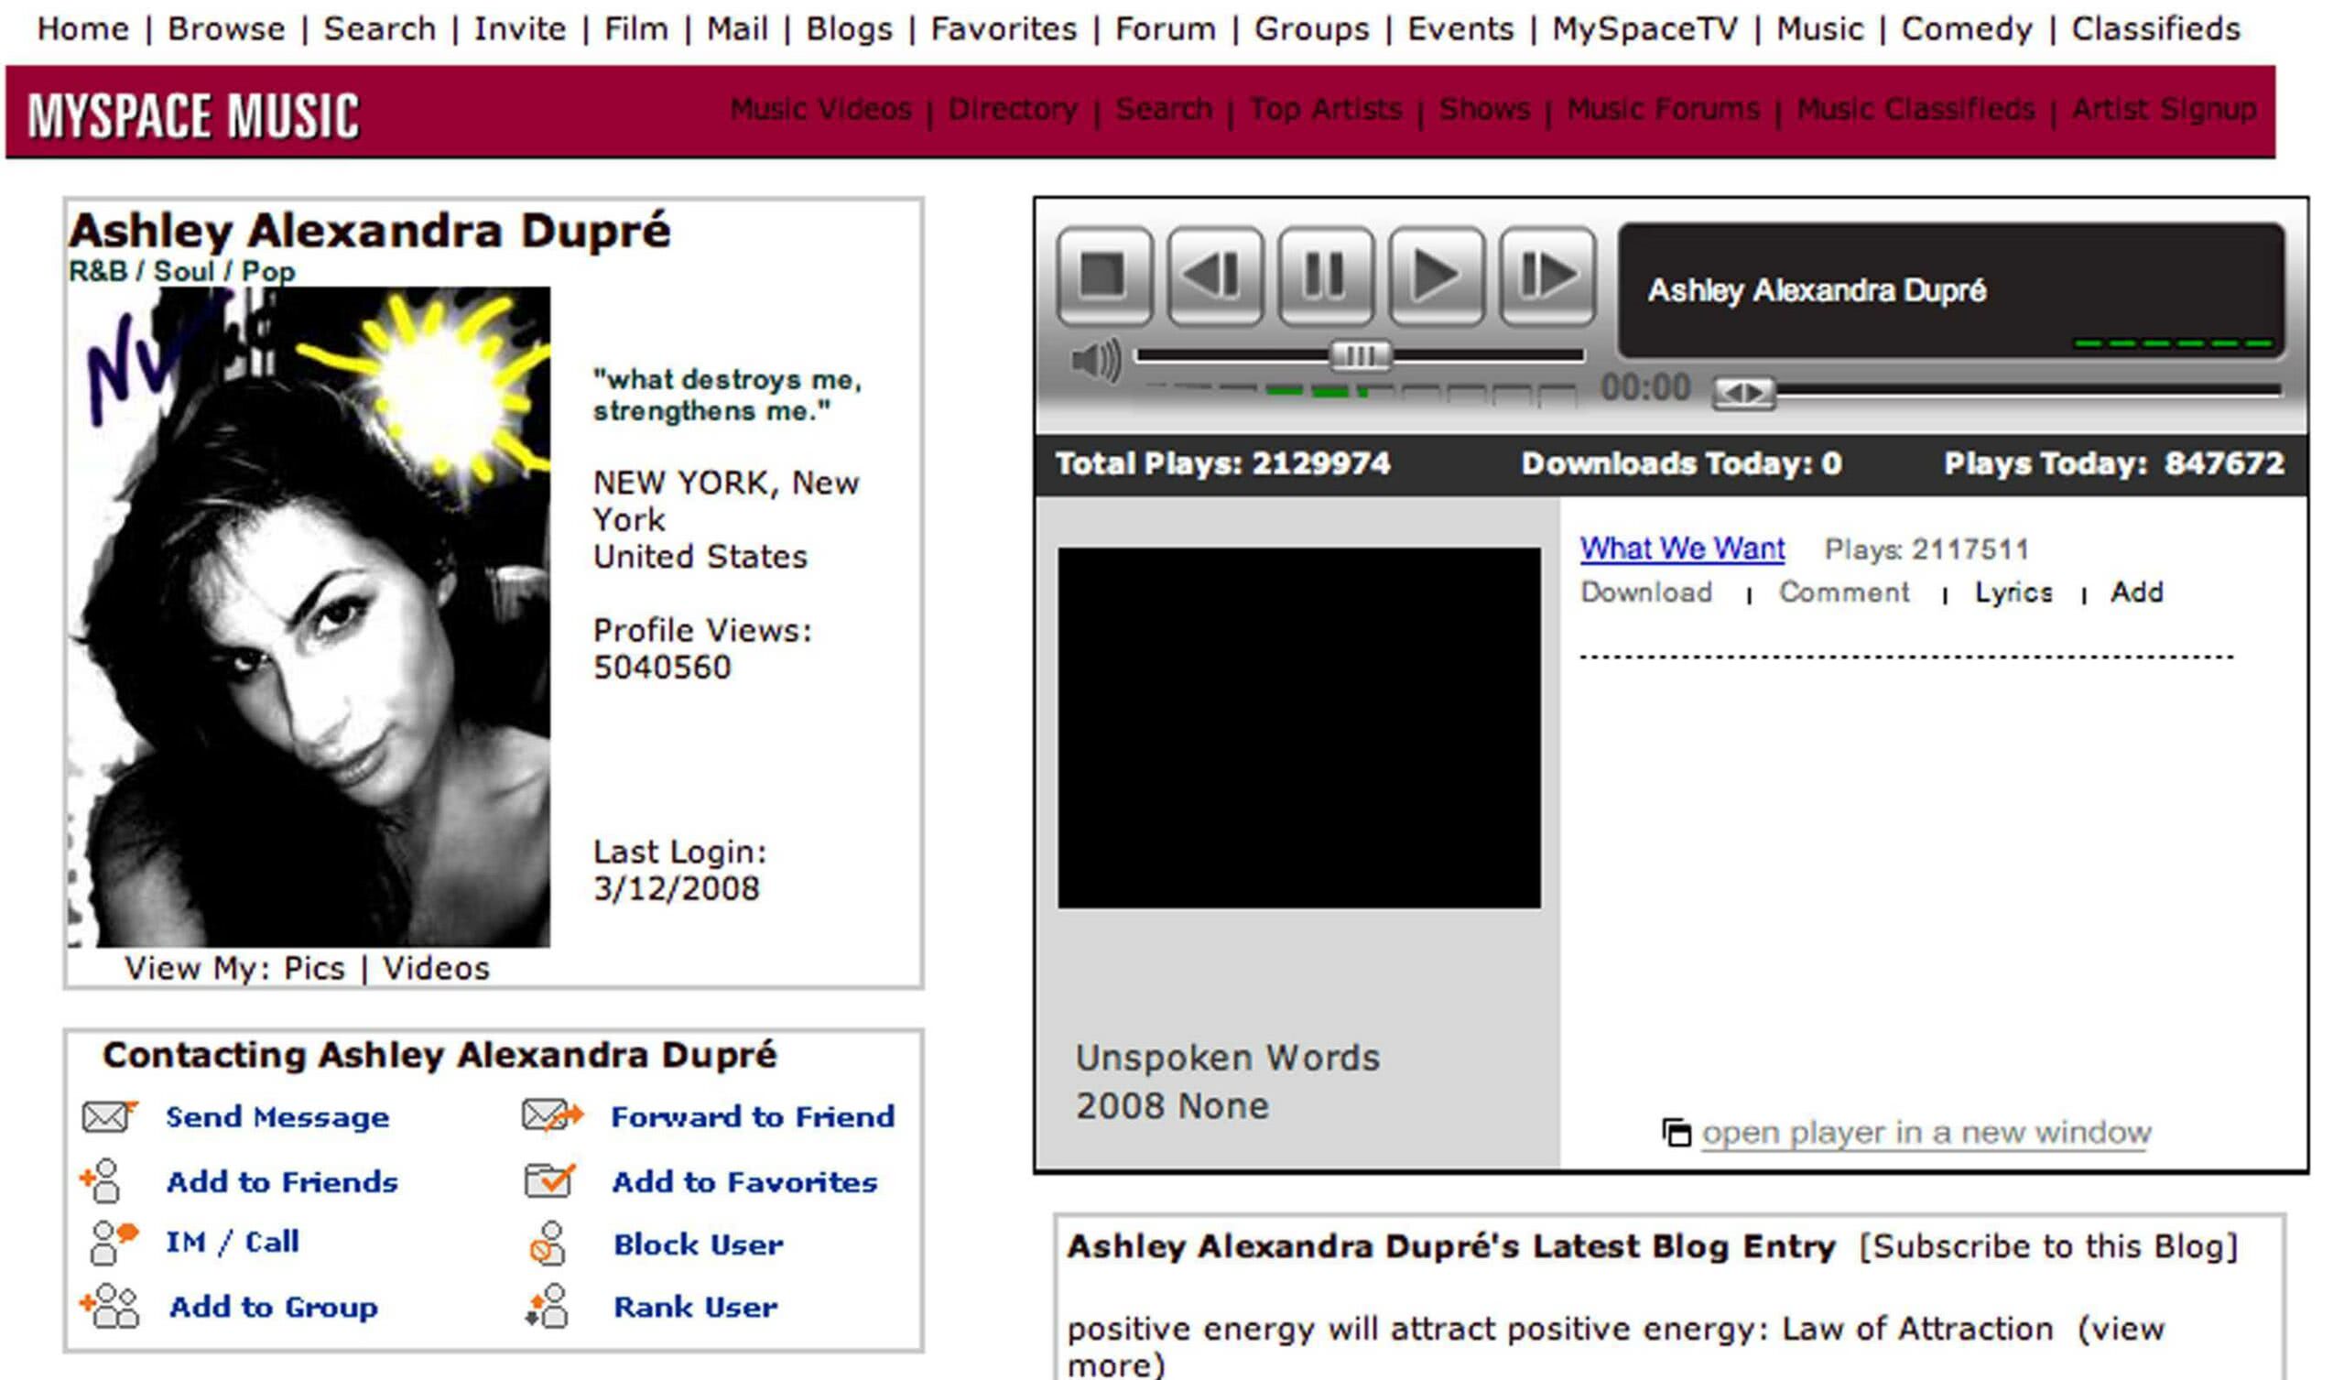This screenshot has width=2344, height=1380.
Task: Click the Block User icon
Action: [547, 1244]
